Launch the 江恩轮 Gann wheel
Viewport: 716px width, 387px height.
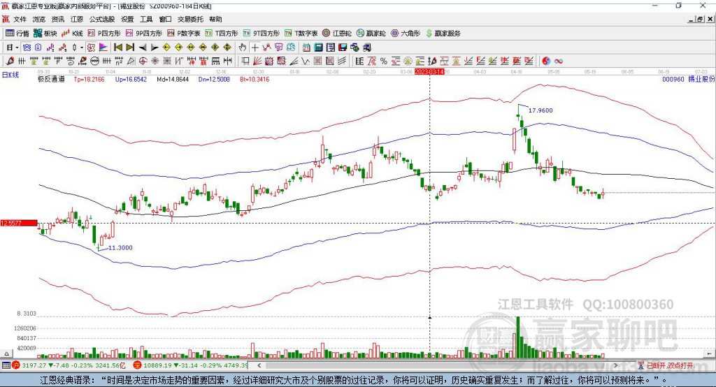[337, 34]
